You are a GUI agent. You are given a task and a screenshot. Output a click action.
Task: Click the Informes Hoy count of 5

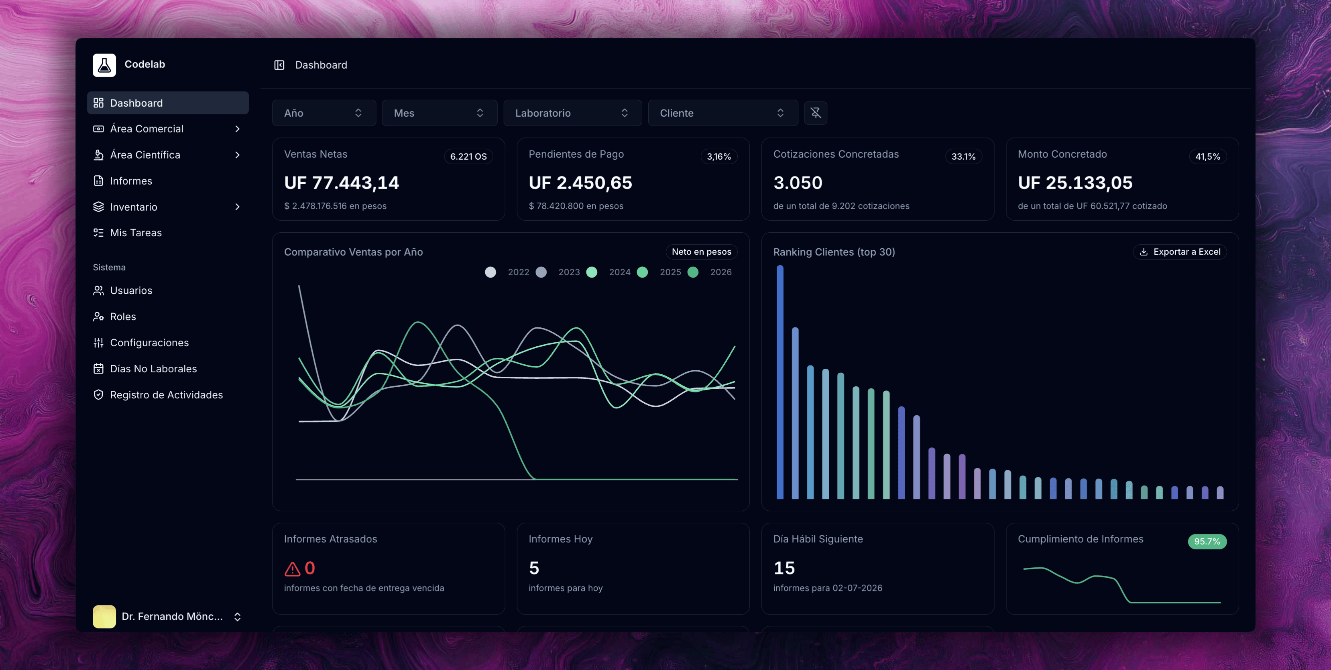click(x=534, y=568)
